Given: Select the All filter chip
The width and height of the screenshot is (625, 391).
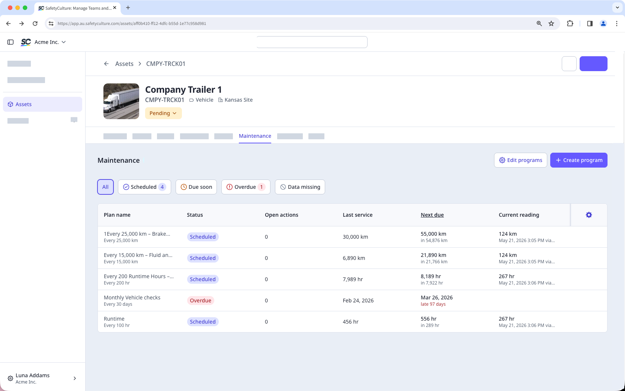Looking at the screenshot, I should (x=105, y=187).
